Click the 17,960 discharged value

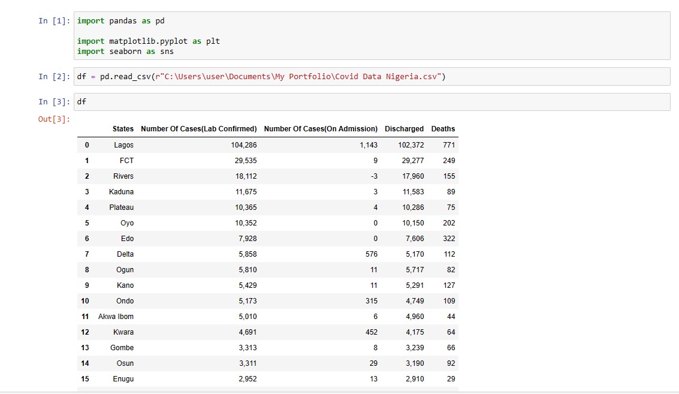coord(413,176)
